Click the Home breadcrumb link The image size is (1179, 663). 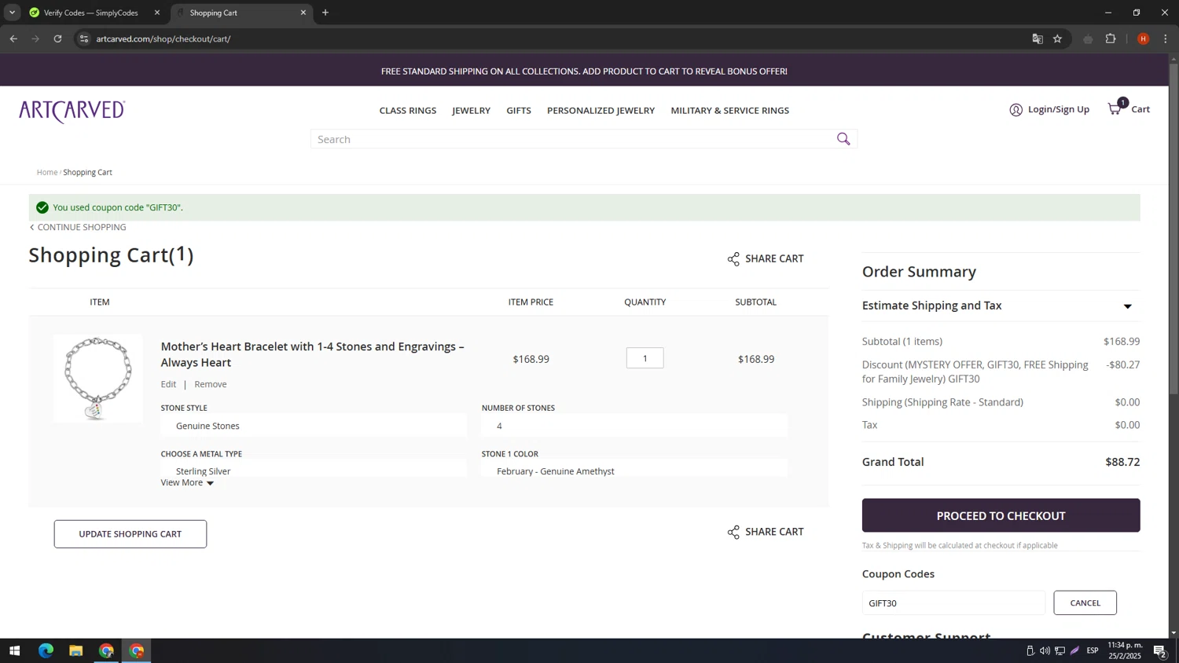tap(47, 172)
